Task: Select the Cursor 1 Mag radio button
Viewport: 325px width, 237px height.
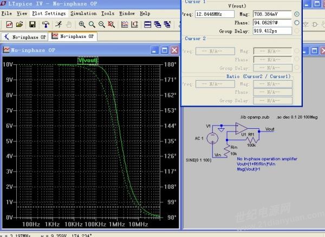Action: tap(296, 14)
